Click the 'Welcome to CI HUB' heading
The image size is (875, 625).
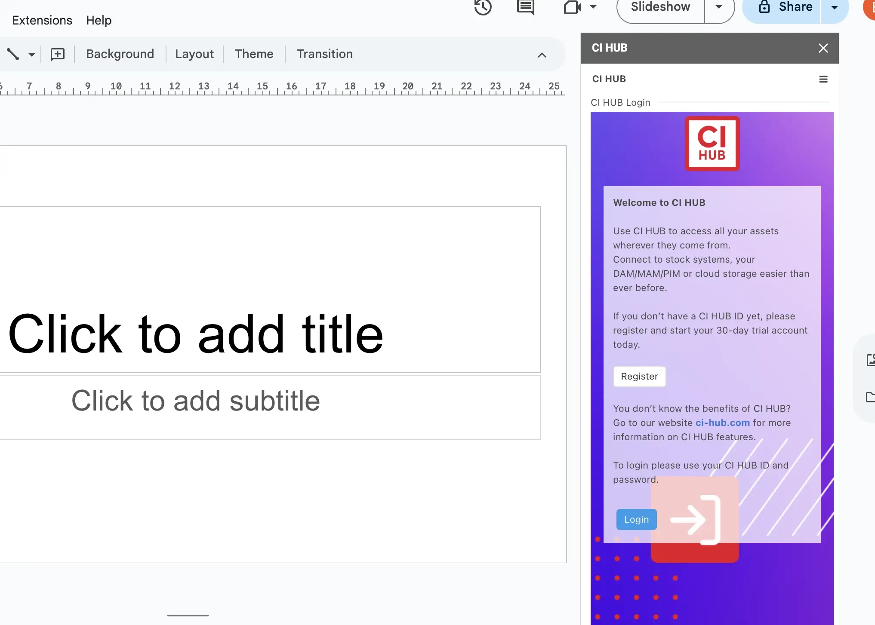[x=659, y=203]
